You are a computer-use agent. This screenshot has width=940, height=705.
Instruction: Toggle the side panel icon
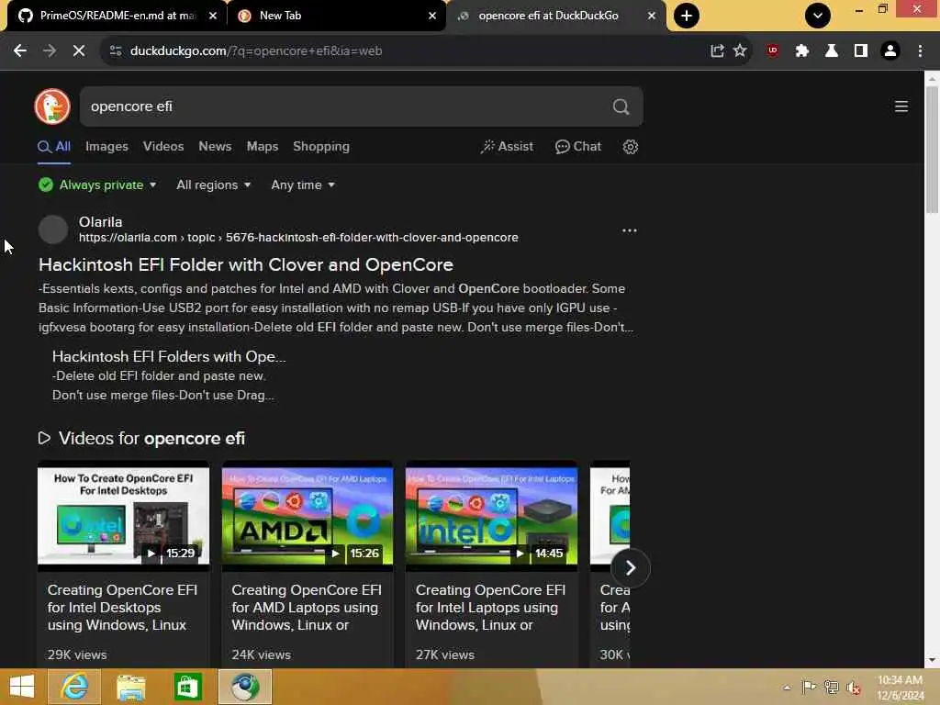(861, 51)
